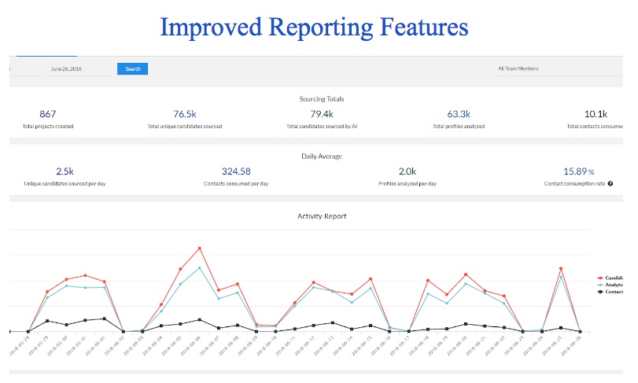Toggle the black Contacts series in the legend
The width and height of the screenshot is (638, 383).
[x=614, y=292]
